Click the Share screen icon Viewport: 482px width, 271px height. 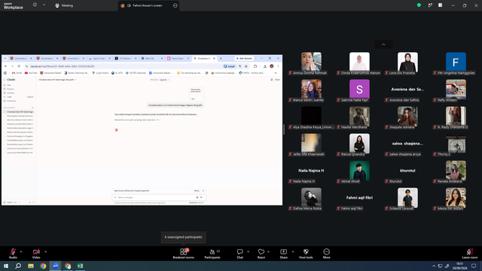tap(283, 254)
